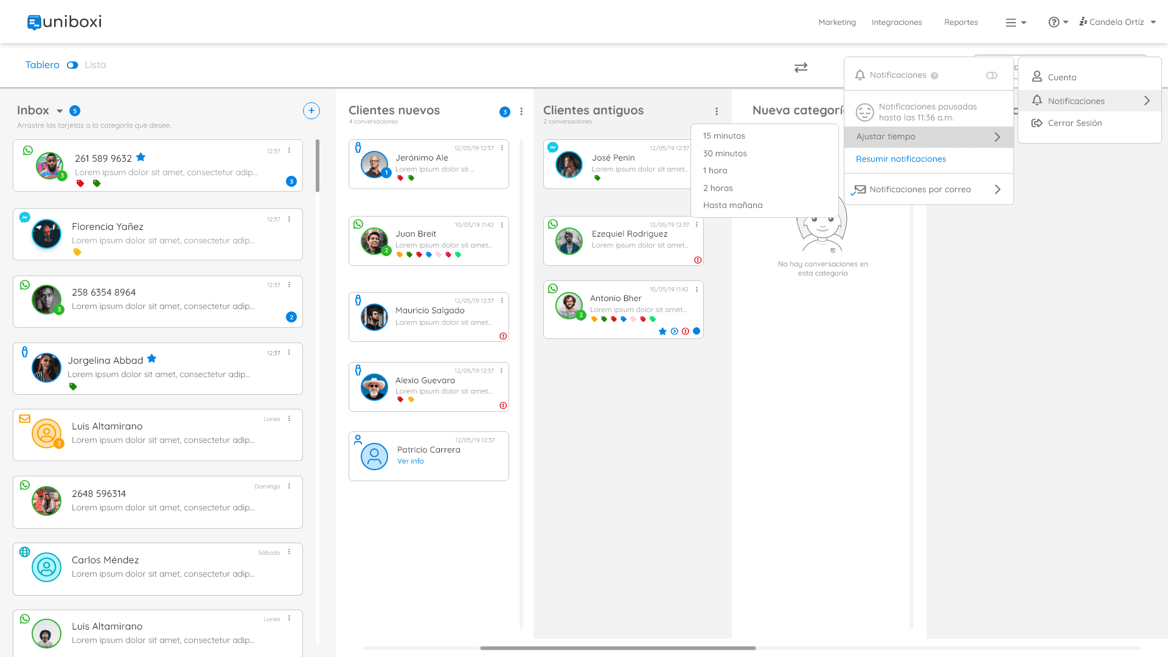Click the blue star on Jorgelina Abbad card
Image resolution: width=1168 pixels, height=657 pixels.
[152, 359]
